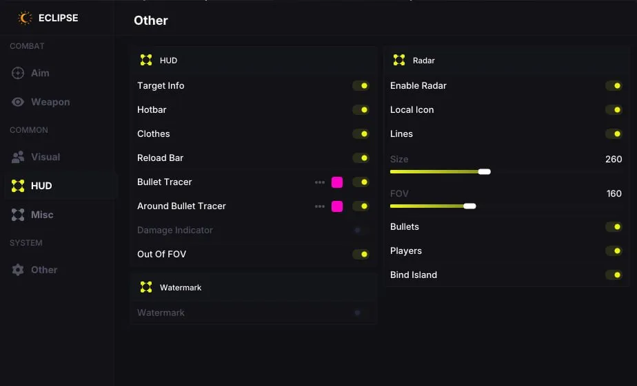
Task: Click the Eclipse sun logo icon
Action: [x=24, y=18]
